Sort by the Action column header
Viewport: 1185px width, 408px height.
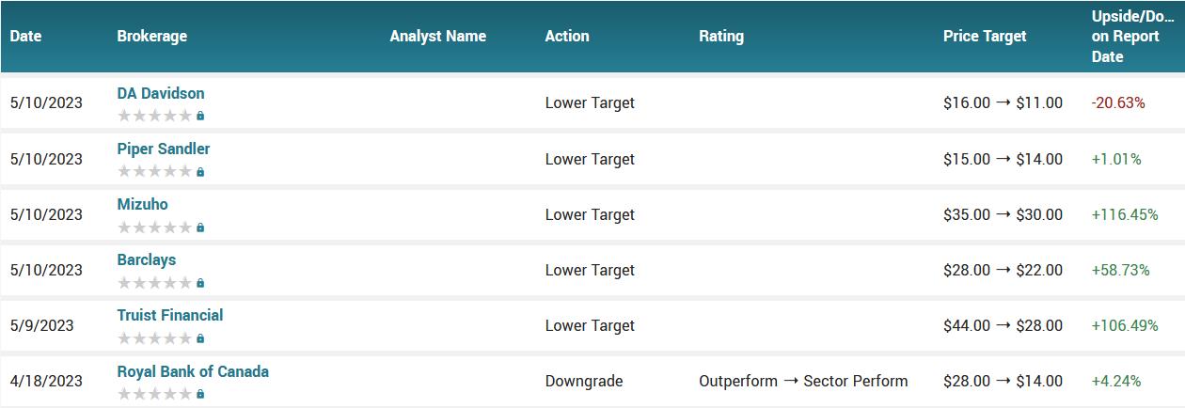(567, 37)
